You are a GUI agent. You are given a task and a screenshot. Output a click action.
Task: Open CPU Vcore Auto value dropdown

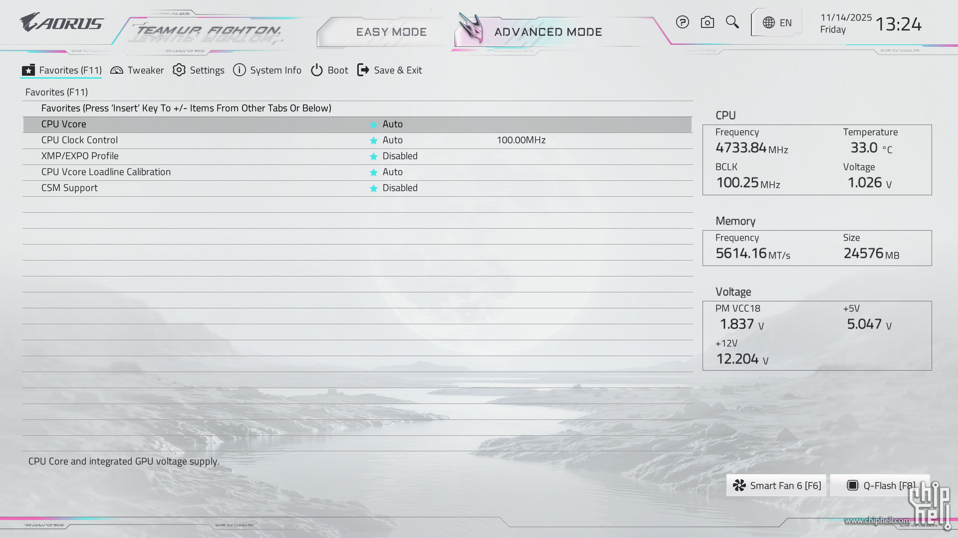click(393, 125)
